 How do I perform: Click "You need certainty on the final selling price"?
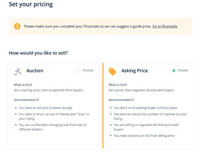pos(144,136)
